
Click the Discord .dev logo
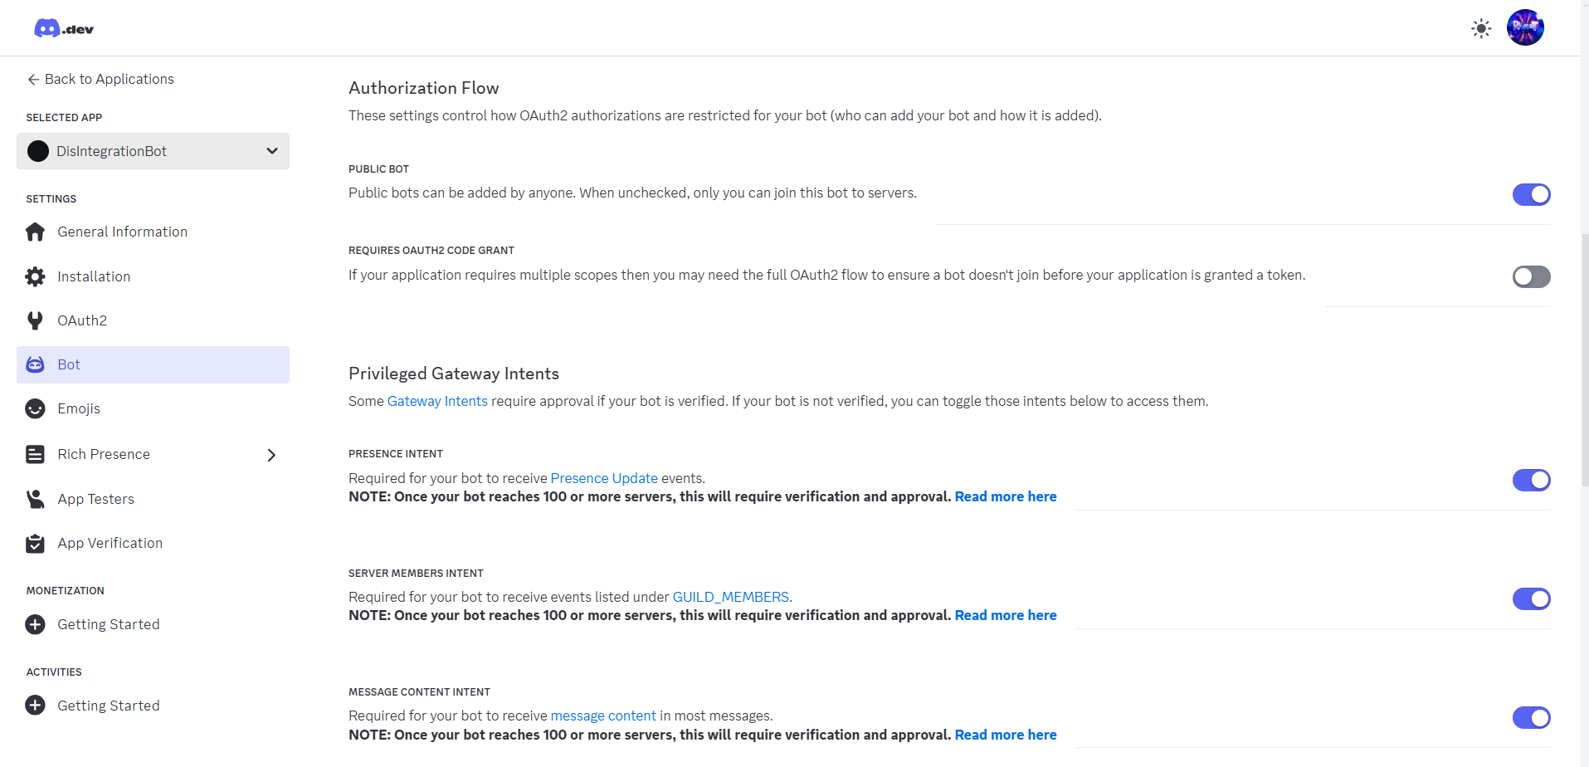[x=64, y=29]
